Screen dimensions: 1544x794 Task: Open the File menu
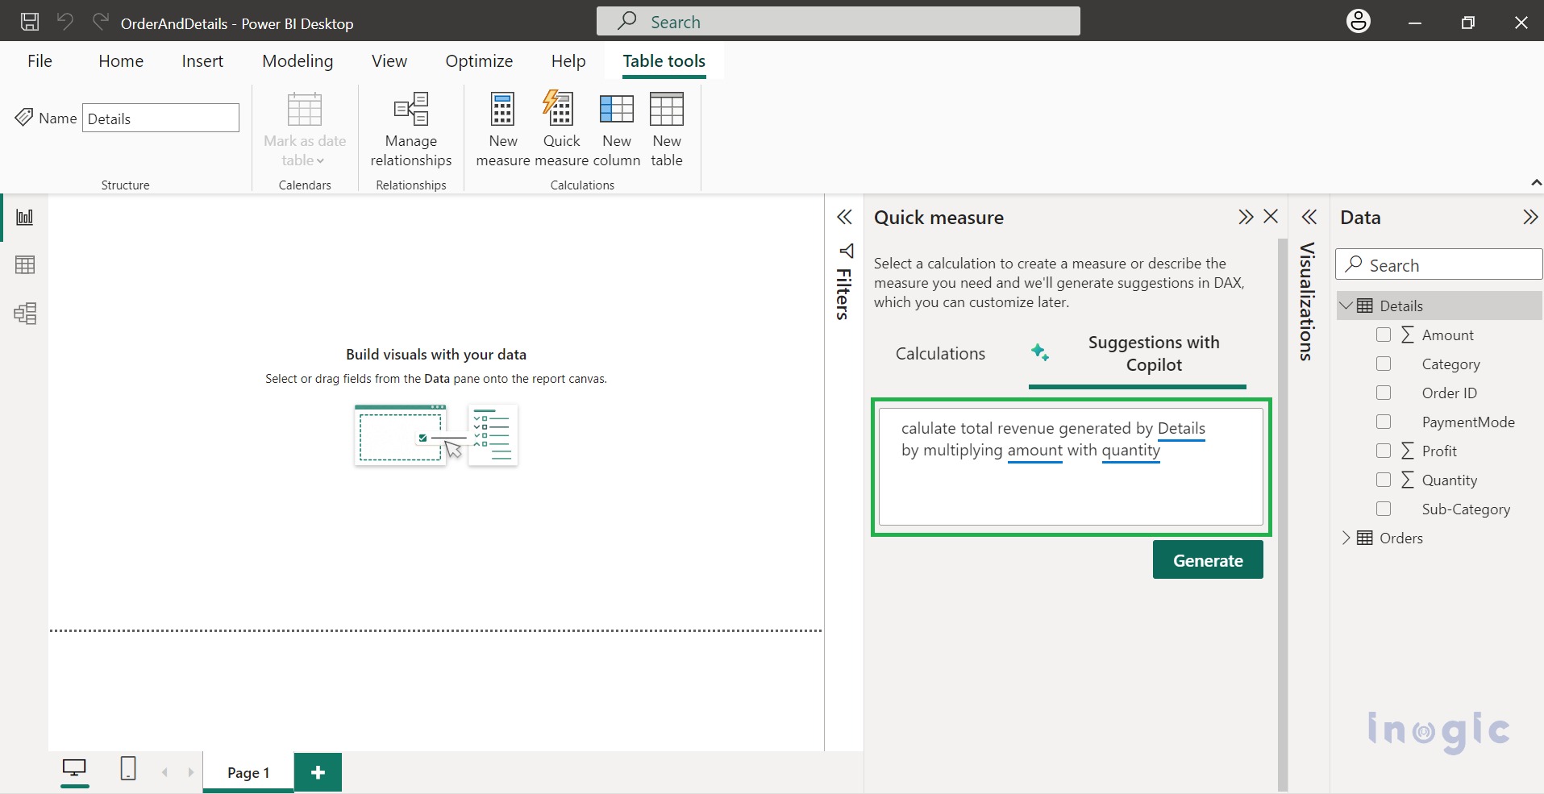pos(40,61)
